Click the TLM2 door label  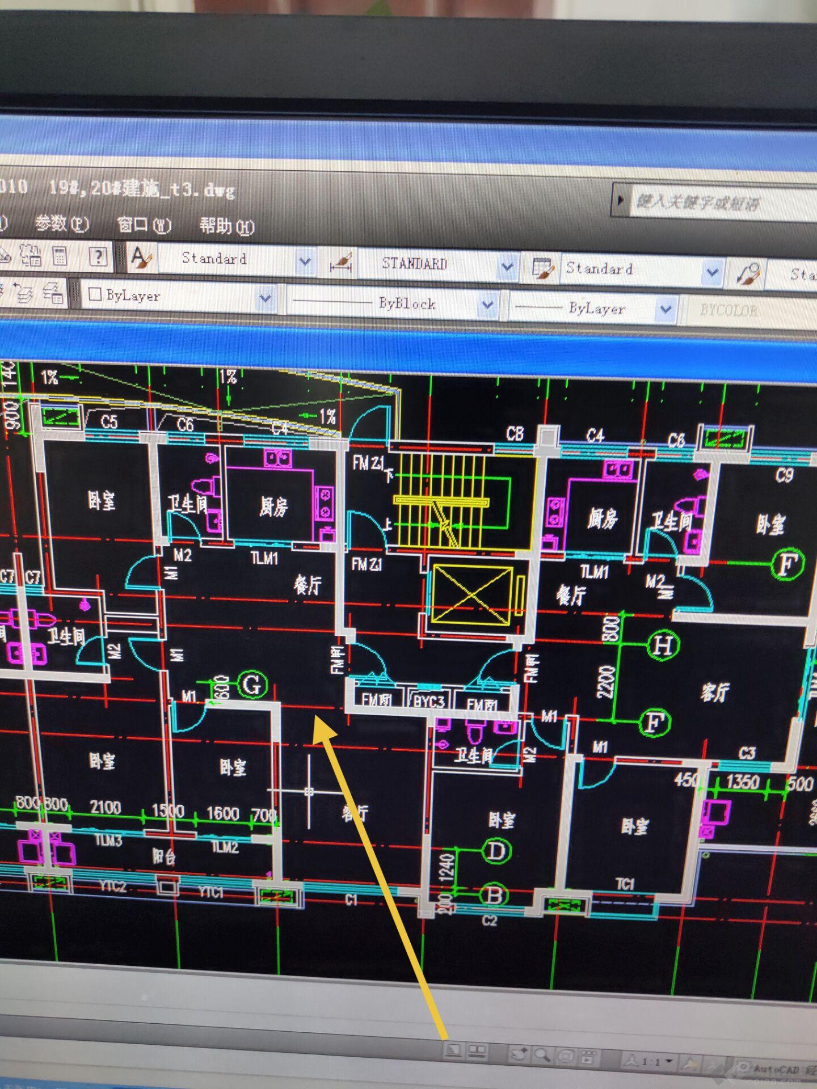point(225,847)
